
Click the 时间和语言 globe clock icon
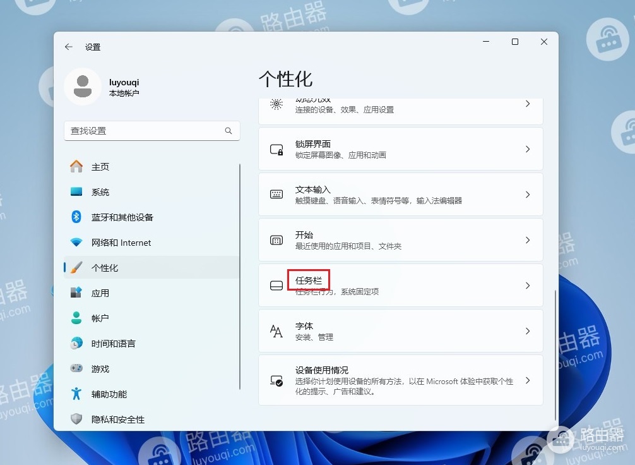76,343
